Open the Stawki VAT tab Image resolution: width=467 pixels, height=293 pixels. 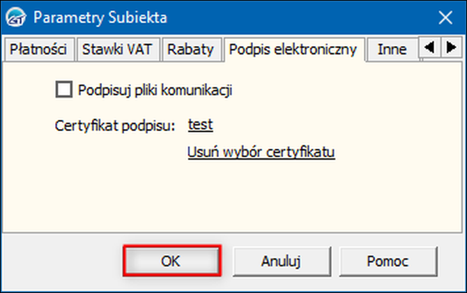(x=117, y=50)
